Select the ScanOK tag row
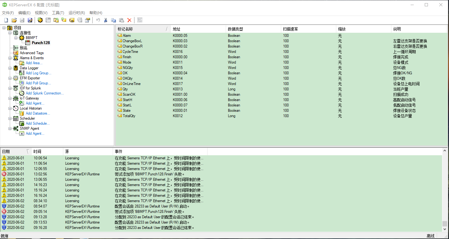449x239 pixels. (281, 94)
